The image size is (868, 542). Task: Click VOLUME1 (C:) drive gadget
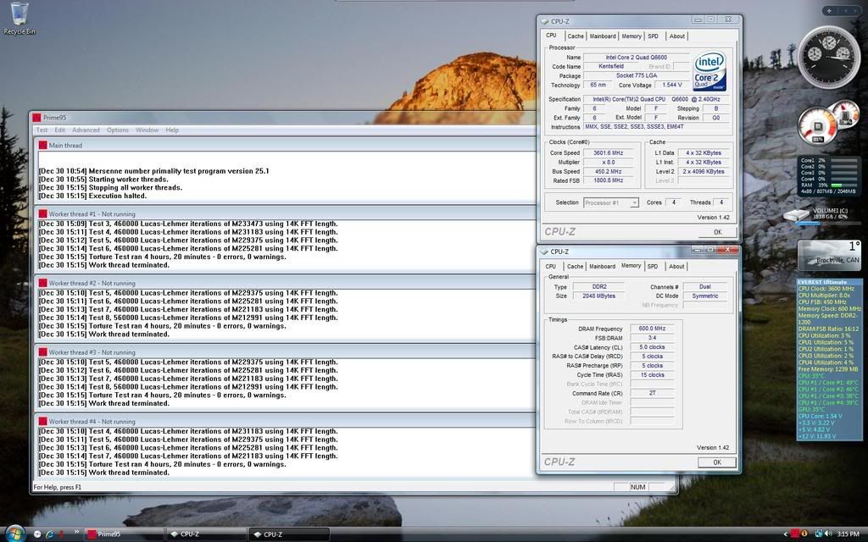point(821,215)
